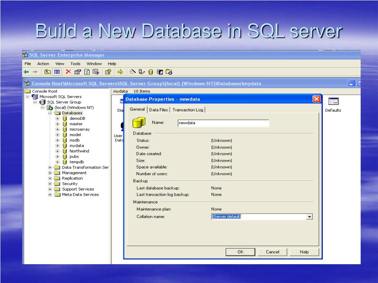Click the tempdb database cylinder icon
This screenshot has height=283, width=378.
pyautogui.click(x=65, y=162)
